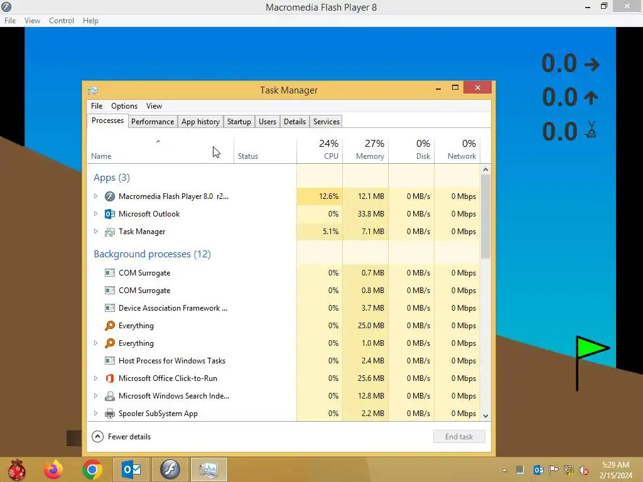Open Firefox from the taskbar
Image resolution: width=643 pixels, height=482 pixels.
[x=53, y=469]
